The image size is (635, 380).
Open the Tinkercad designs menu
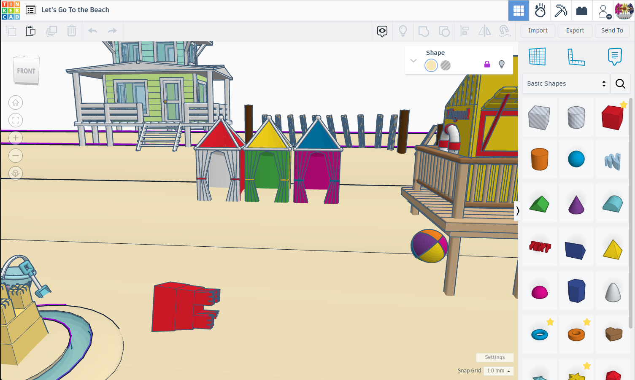[x=30, y=10]
